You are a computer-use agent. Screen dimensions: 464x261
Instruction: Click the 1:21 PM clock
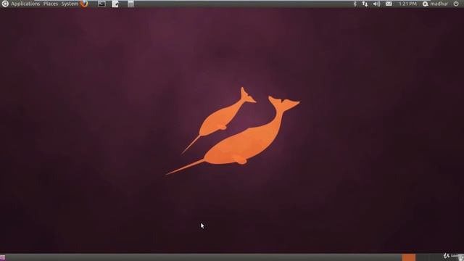click(407, 4)
